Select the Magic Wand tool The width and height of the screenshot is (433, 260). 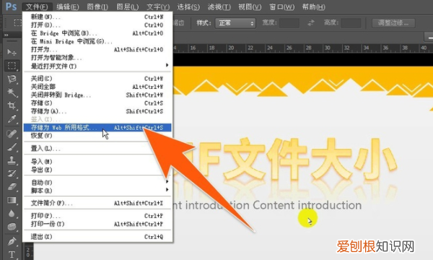click(12, 92)
